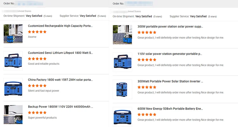Open the China Factory 1800 watt title link

60,80
